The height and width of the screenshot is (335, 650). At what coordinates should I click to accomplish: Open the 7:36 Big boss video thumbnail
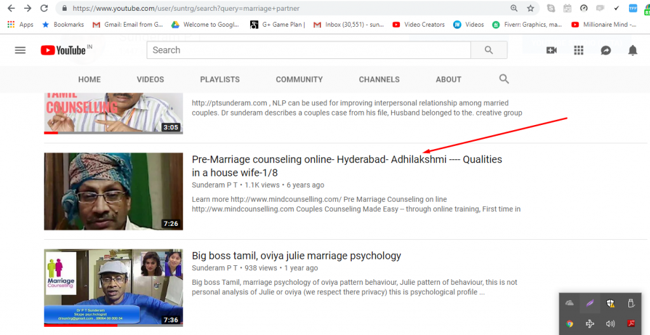pos(113,288)
